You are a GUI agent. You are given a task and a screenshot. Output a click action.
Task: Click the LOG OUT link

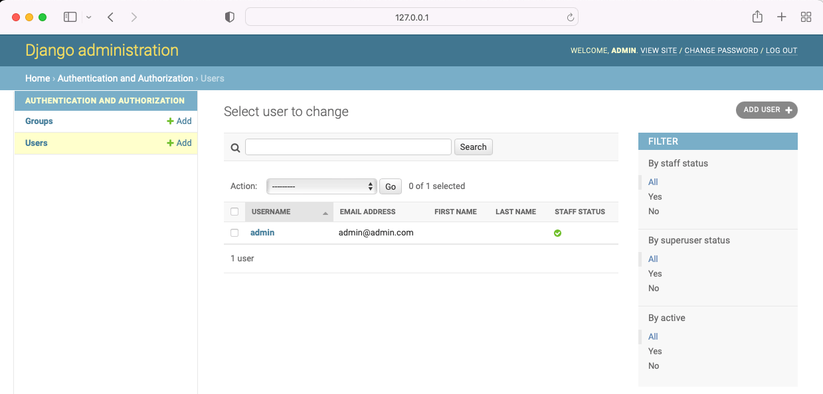tap(781, 50)
